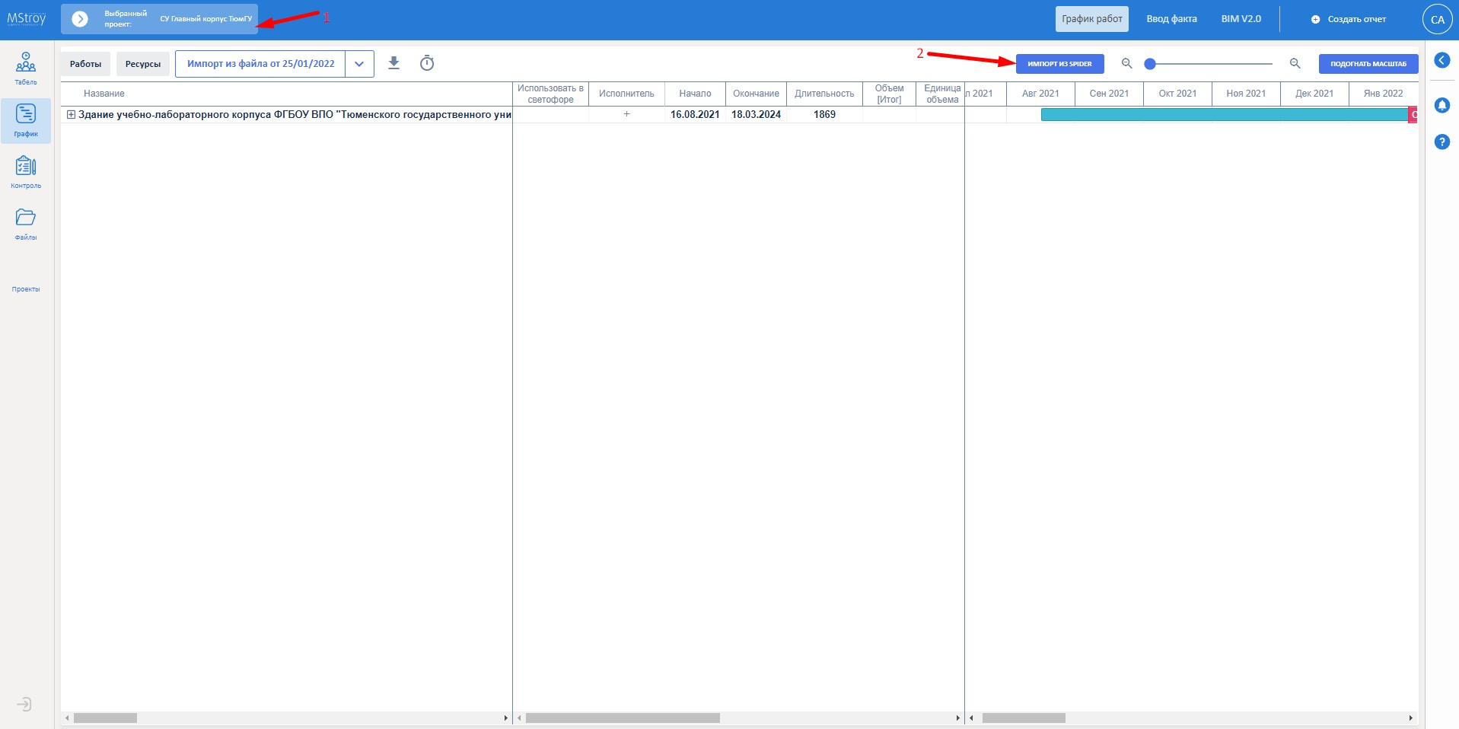
Task: Click the Исполнитель column header
Action: tap(626, 94)
